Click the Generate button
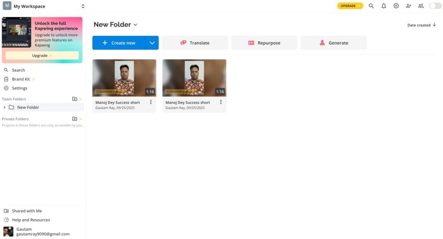 click(334, 43)
